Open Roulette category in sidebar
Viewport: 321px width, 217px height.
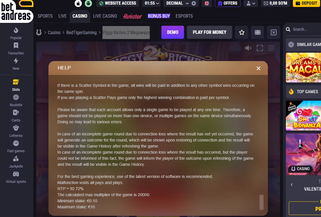[x=16, y=101]
